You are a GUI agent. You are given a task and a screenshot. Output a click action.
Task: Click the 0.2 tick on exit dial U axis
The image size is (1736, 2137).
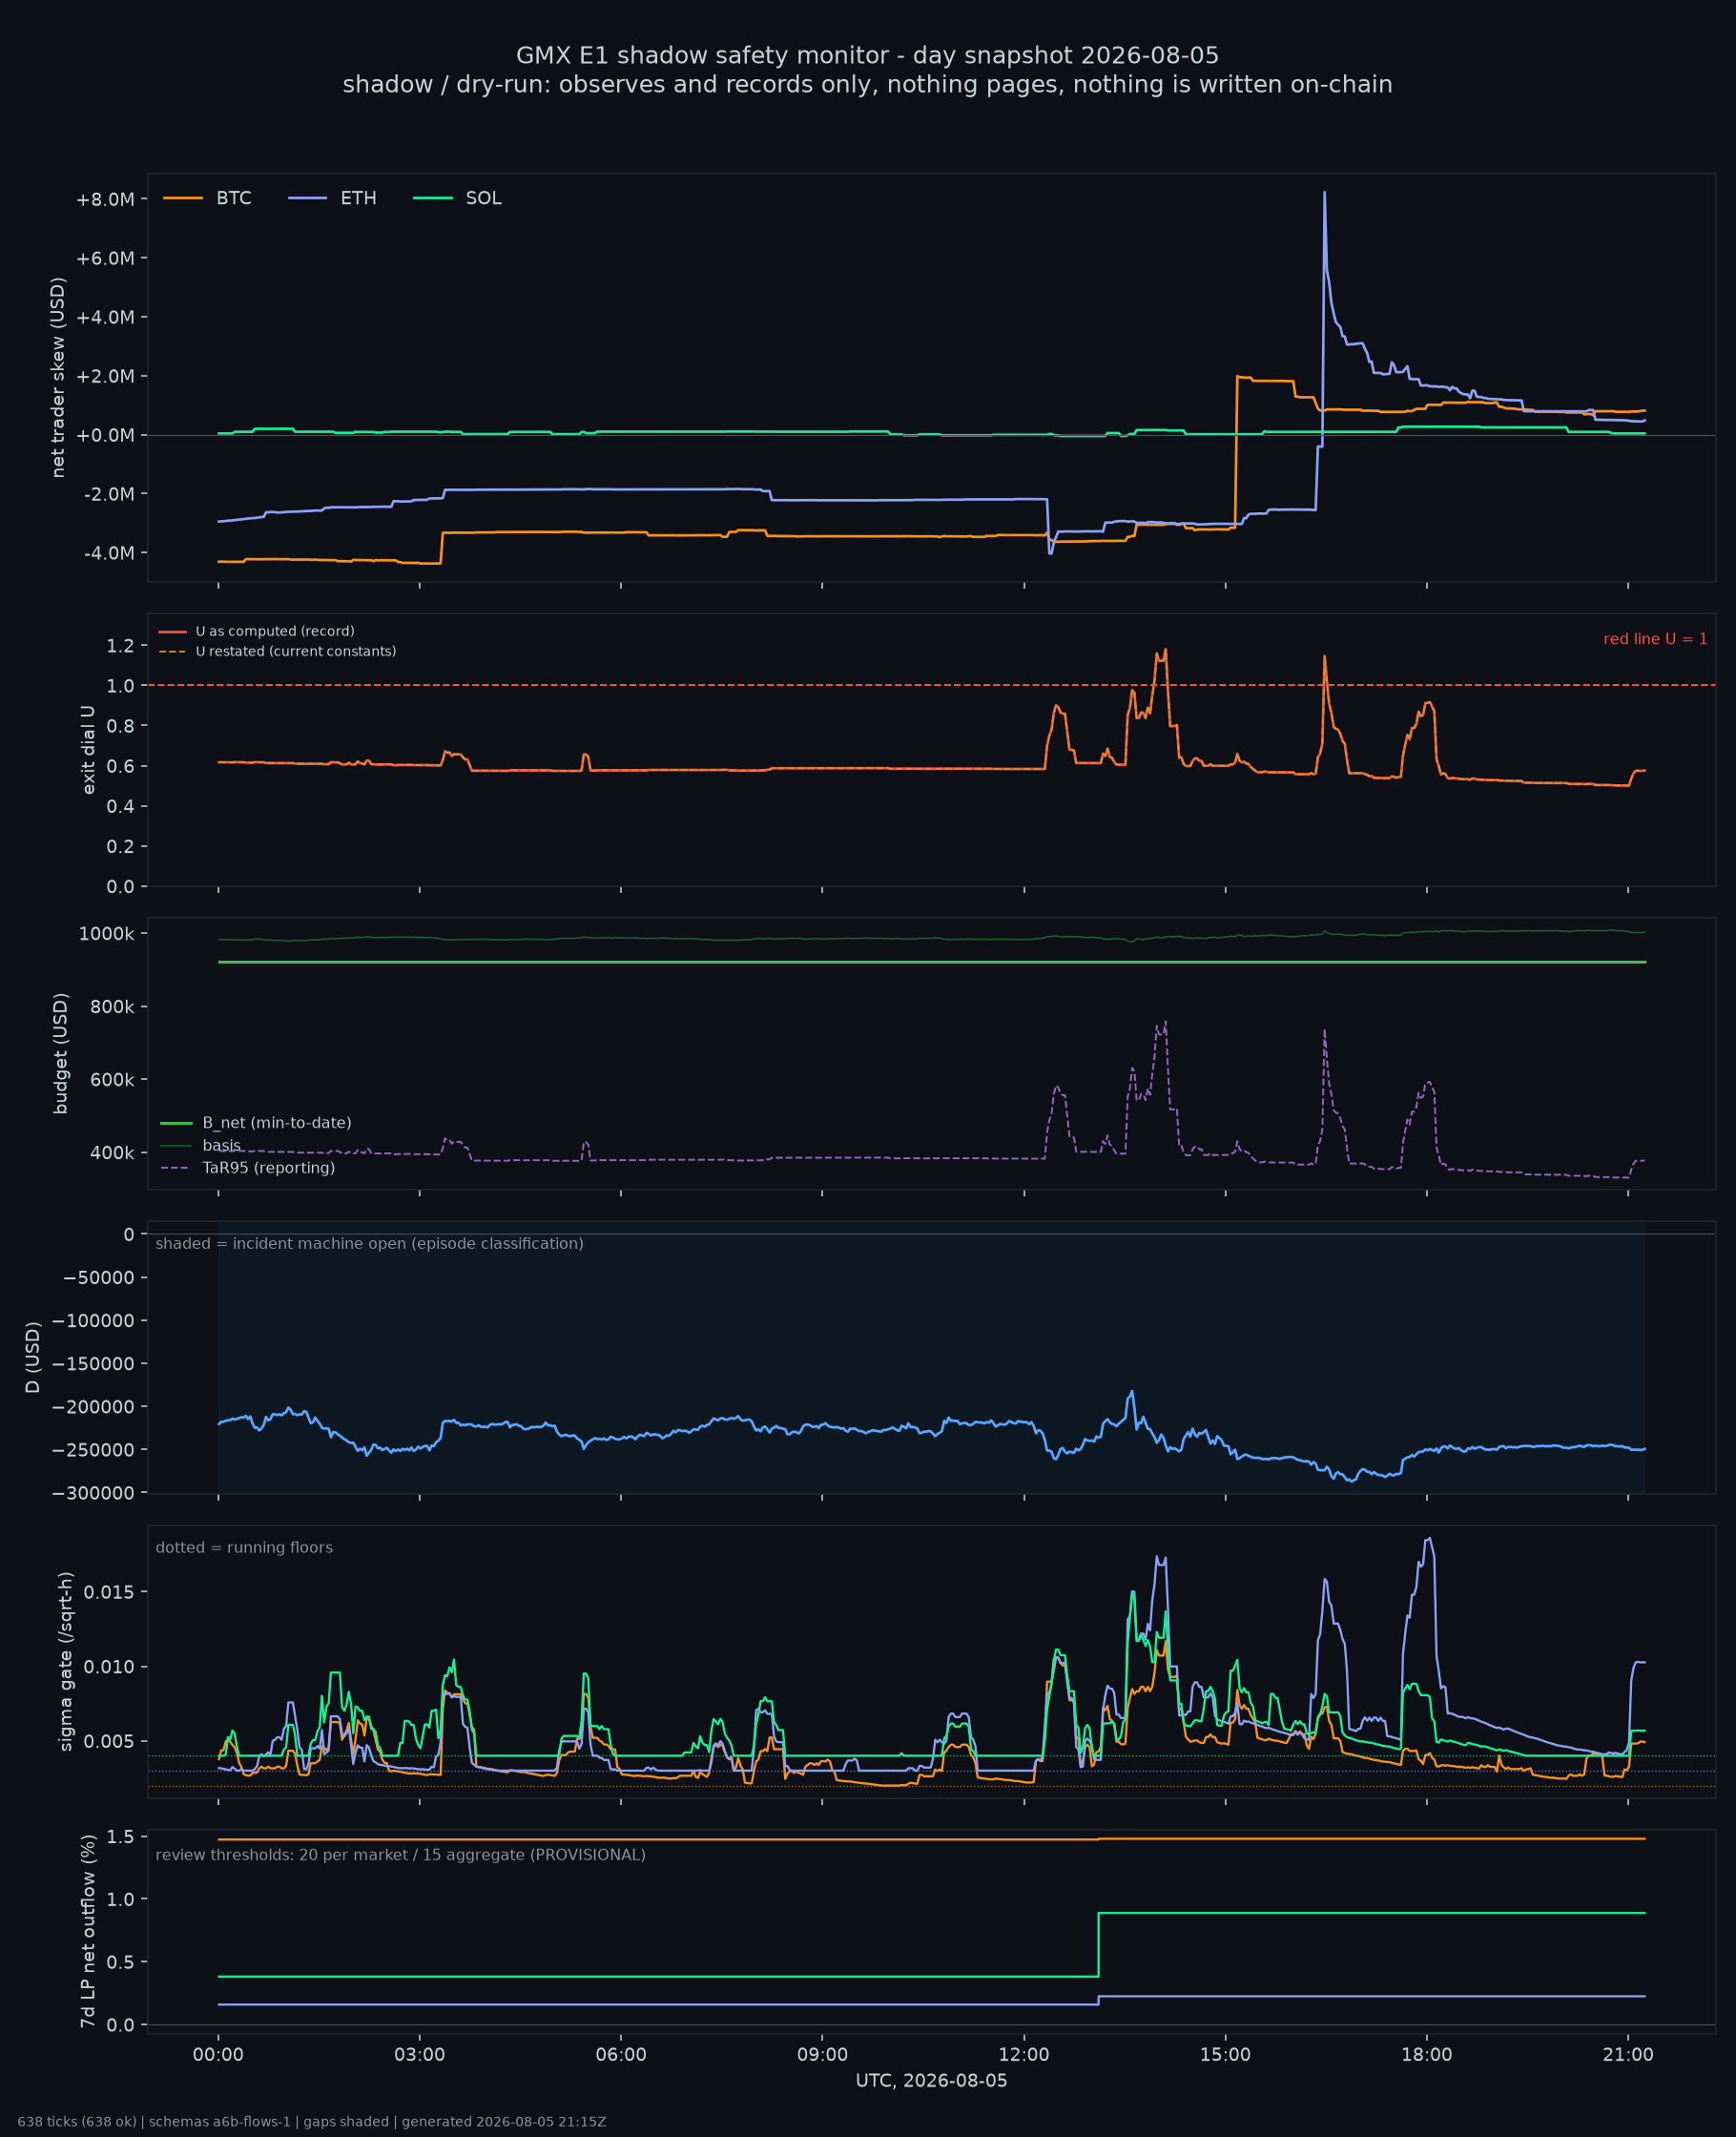120,847
